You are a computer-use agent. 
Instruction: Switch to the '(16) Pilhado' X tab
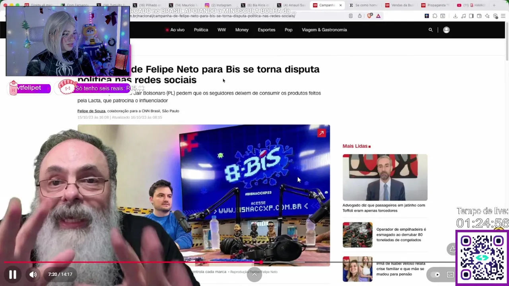coord(147,5)
